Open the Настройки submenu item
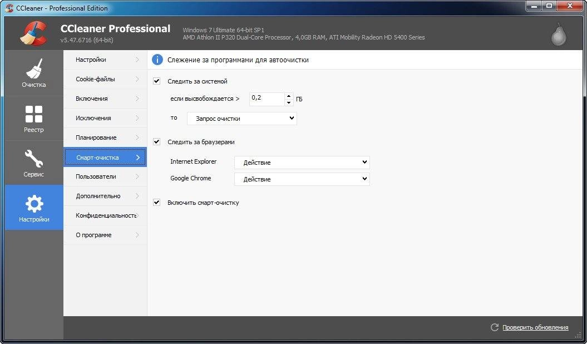Screen dimensions: 587x344 105,60
